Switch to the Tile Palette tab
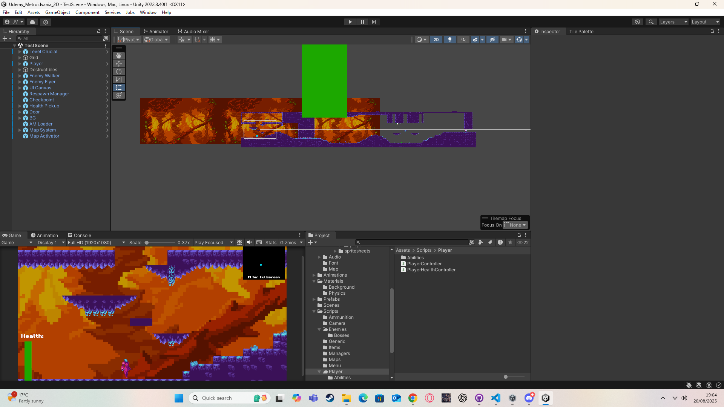 click(581, 31)
